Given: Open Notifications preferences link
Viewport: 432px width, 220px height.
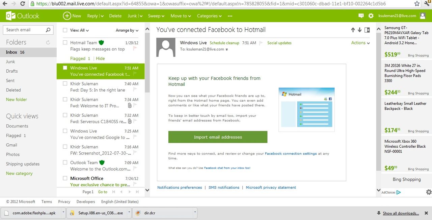Looking at the screenshot, I should (x=180, y=187).
